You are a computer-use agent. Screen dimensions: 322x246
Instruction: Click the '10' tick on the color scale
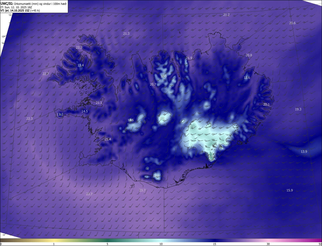pos(161,244)
